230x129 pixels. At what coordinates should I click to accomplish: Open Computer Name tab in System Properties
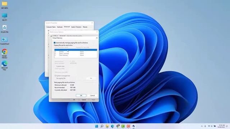click(x=51, y=27)
